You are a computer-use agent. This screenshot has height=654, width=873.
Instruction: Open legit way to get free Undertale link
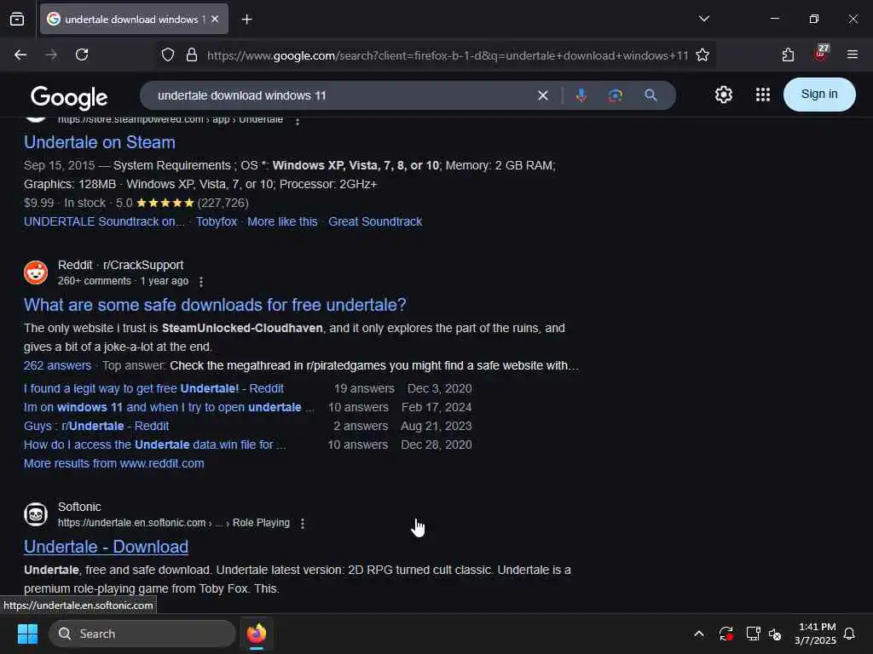pyautogui.click(x=153, y=388)
